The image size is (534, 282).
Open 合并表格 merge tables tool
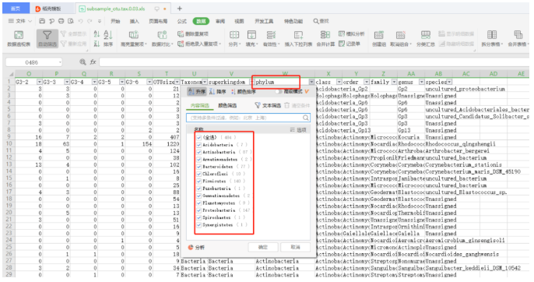(518, 38)
